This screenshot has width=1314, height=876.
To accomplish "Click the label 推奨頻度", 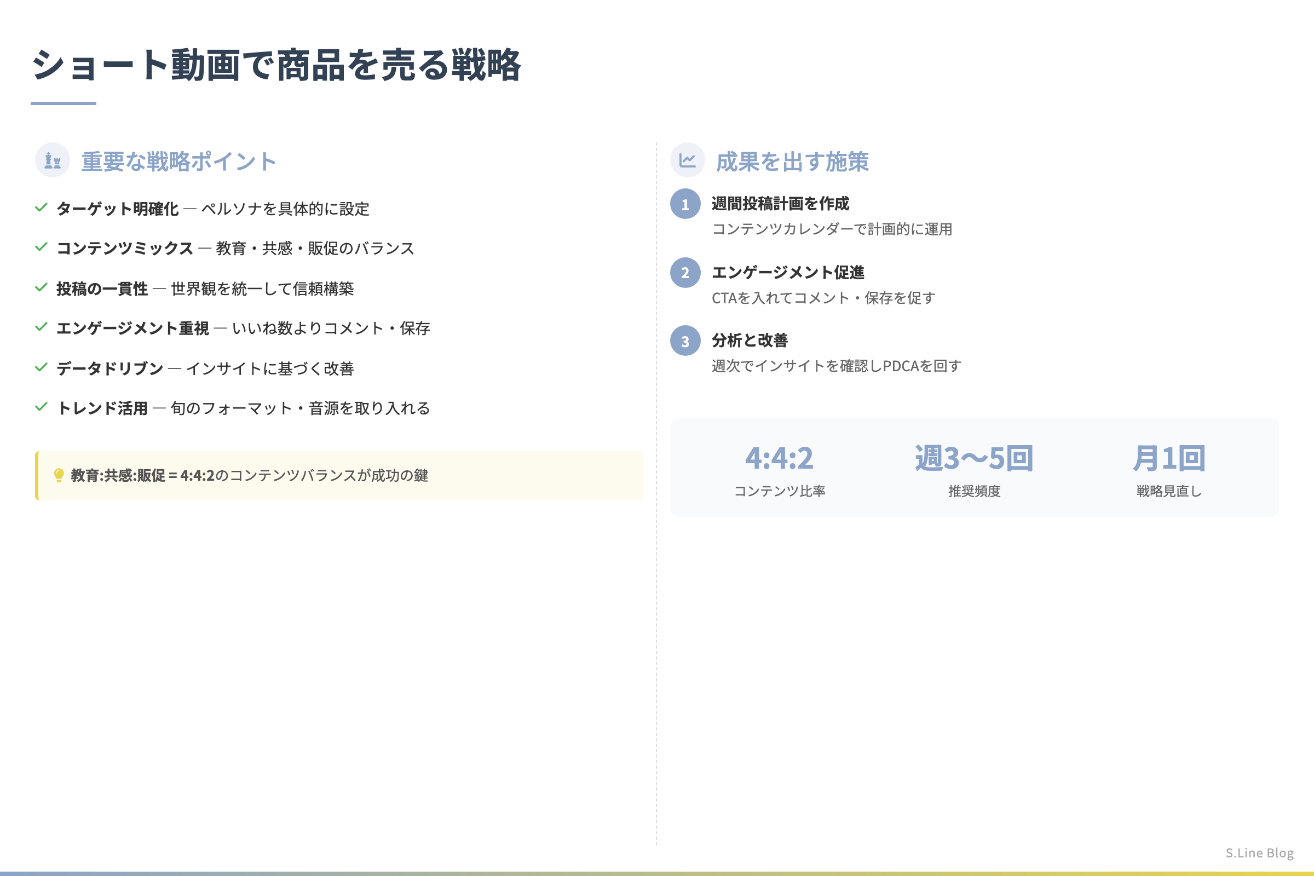I will pyautogui.click(x=974, y=491).
